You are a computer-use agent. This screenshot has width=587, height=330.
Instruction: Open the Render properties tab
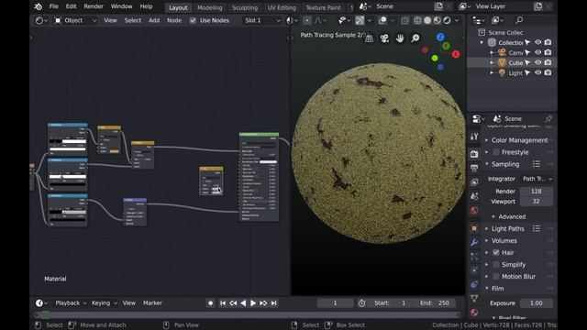pyautogui.click(x=474, y=154)
